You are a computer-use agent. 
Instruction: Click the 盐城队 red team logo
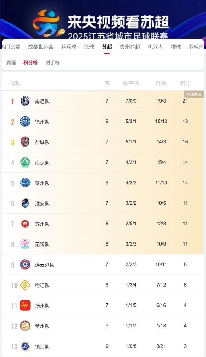25,142
